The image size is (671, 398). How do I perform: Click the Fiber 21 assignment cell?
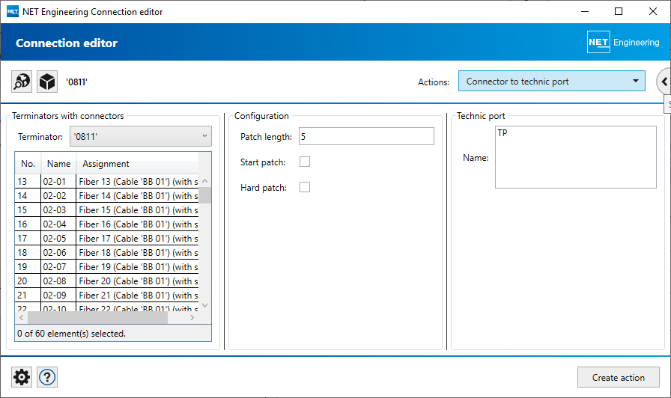pos(138,295)
